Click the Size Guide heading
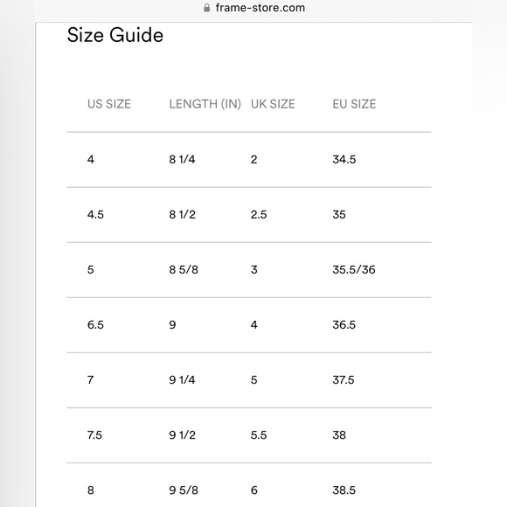Screen dimensions: 507x507 (115, 35)
